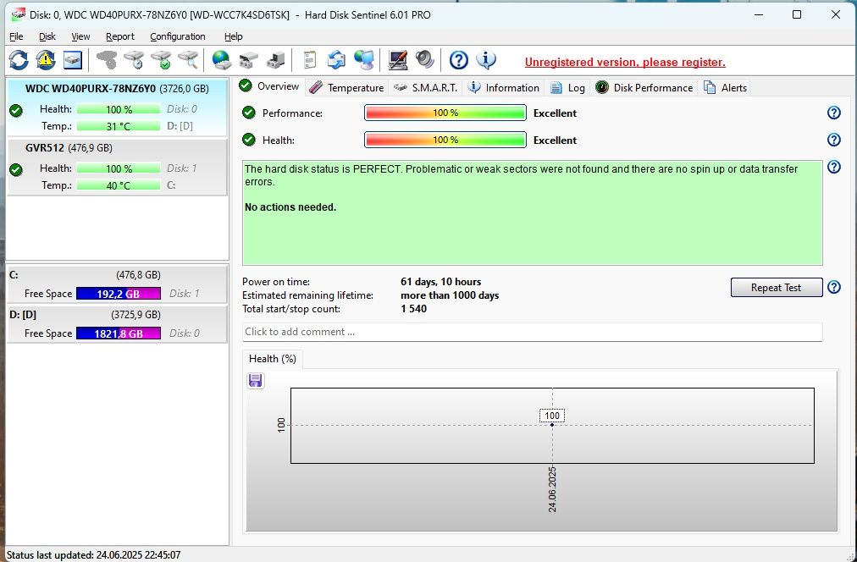This screenshot has height=562, width=857.
Task: Click the save floppy icon on Health graph
Action: tap(255, 380)
